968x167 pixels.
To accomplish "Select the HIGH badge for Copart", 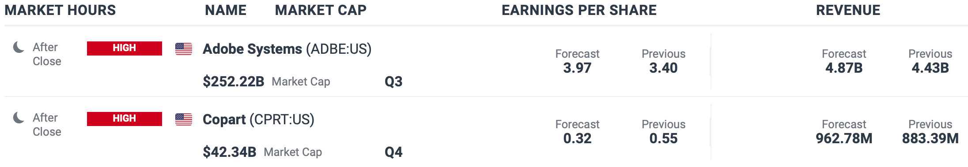I will (x=125, y=119).
